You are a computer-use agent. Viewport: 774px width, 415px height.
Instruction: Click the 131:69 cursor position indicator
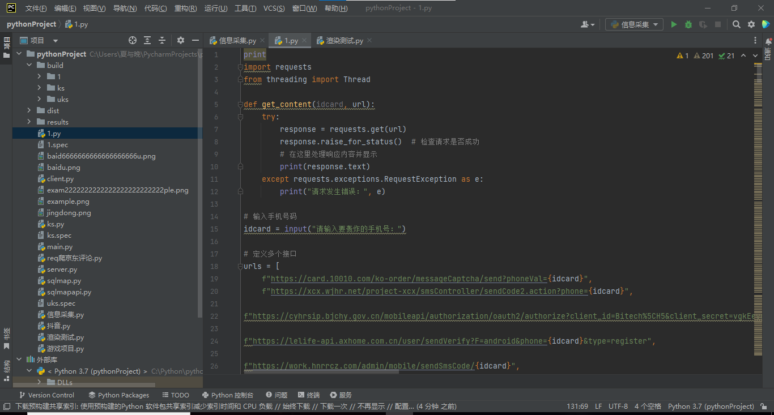pos(577,406)
